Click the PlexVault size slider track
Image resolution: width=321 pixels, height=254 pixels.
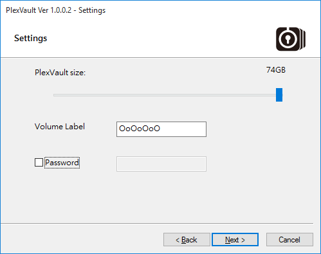tap(168, 95)
